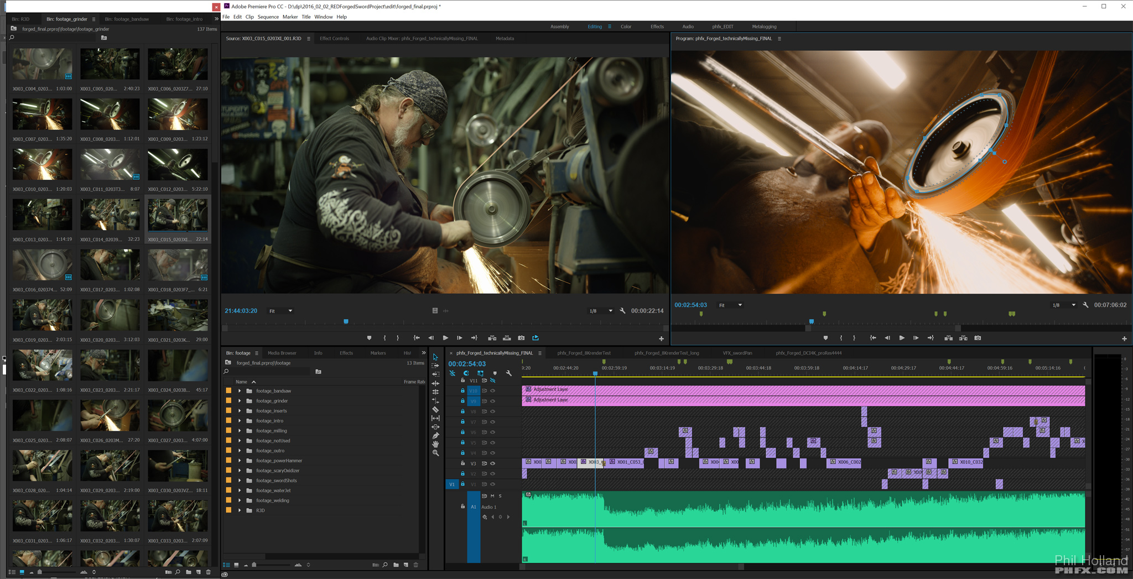The width and height of the screenshot is (1133, 579).
Task: Toggle the lock on track V10
Action: click(x=462, y=390)
